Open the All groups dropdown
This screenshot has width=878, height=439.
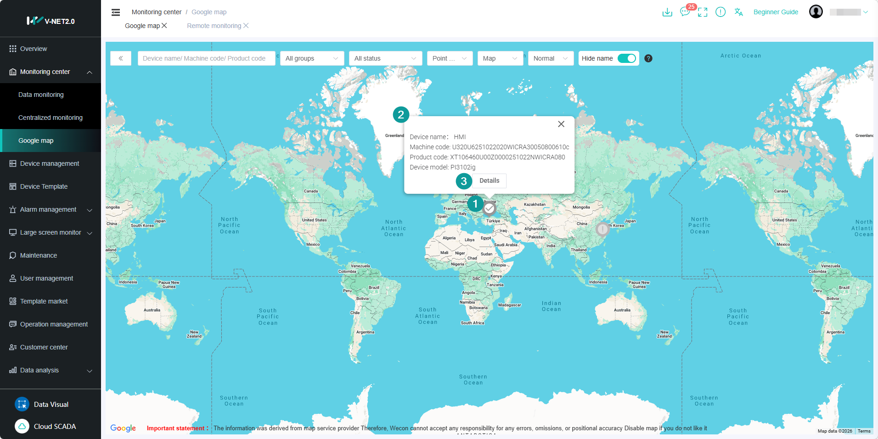pyautogui.click(x=312, y=58)
